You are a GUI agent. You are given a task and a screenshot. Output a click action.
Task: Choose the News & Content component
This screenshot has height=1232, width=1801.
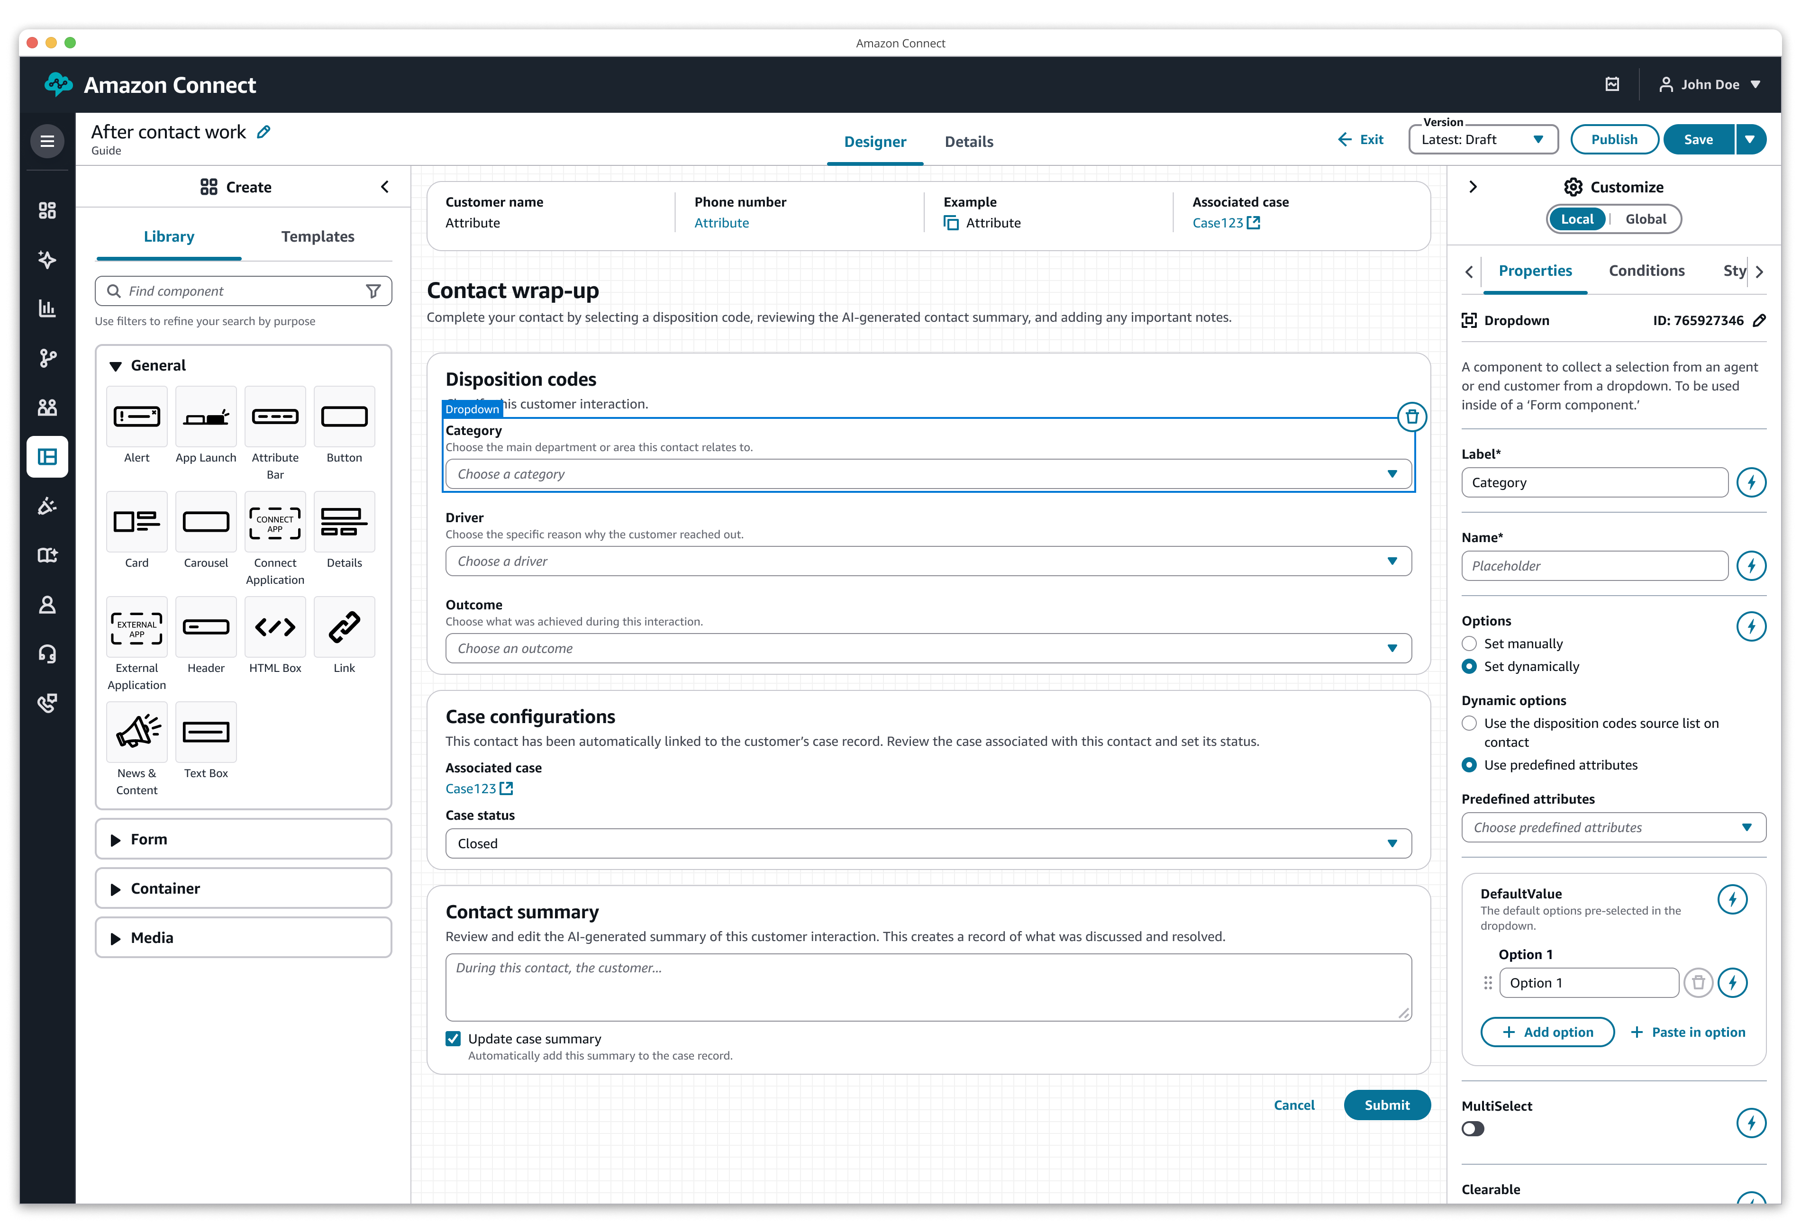point(136,732)
